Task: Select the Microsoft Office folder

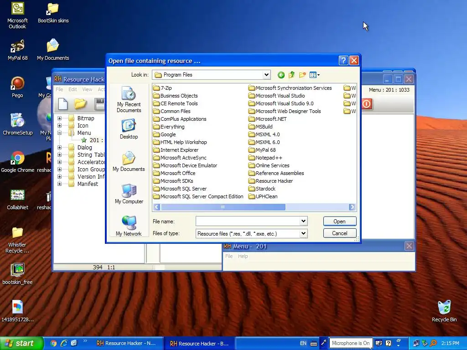Action: (x=174, y=173)
